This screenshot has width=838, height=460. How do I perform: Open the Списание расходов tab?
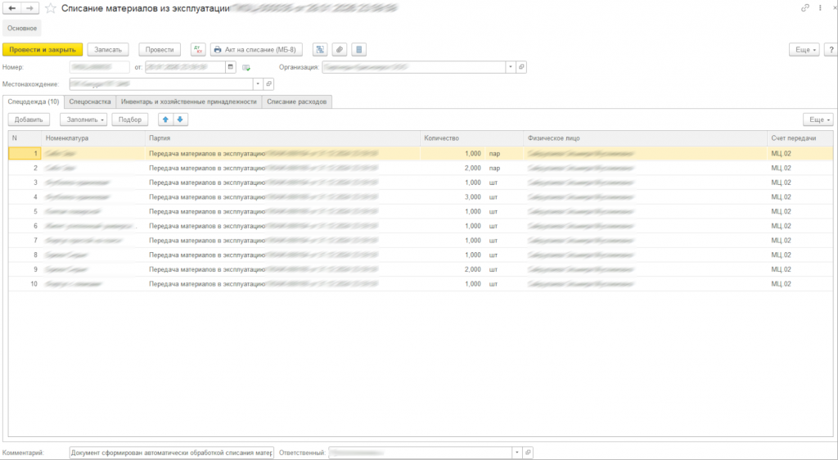296,101
